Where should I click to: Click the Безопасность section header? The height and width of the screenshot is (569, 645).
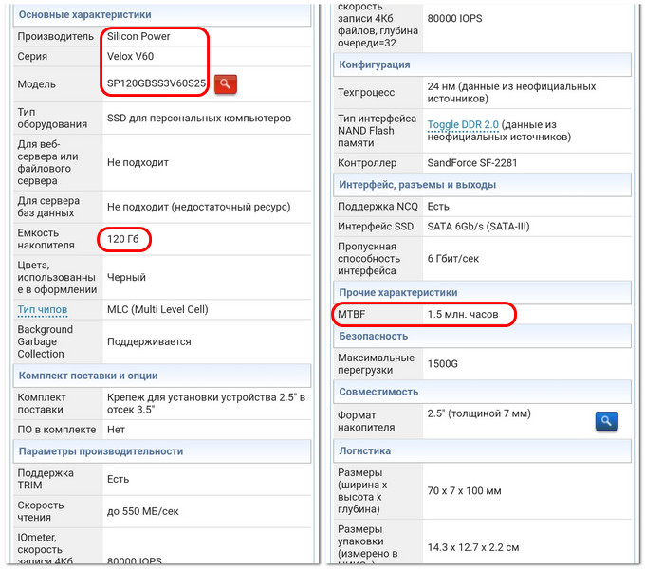[x=482, y=336]
